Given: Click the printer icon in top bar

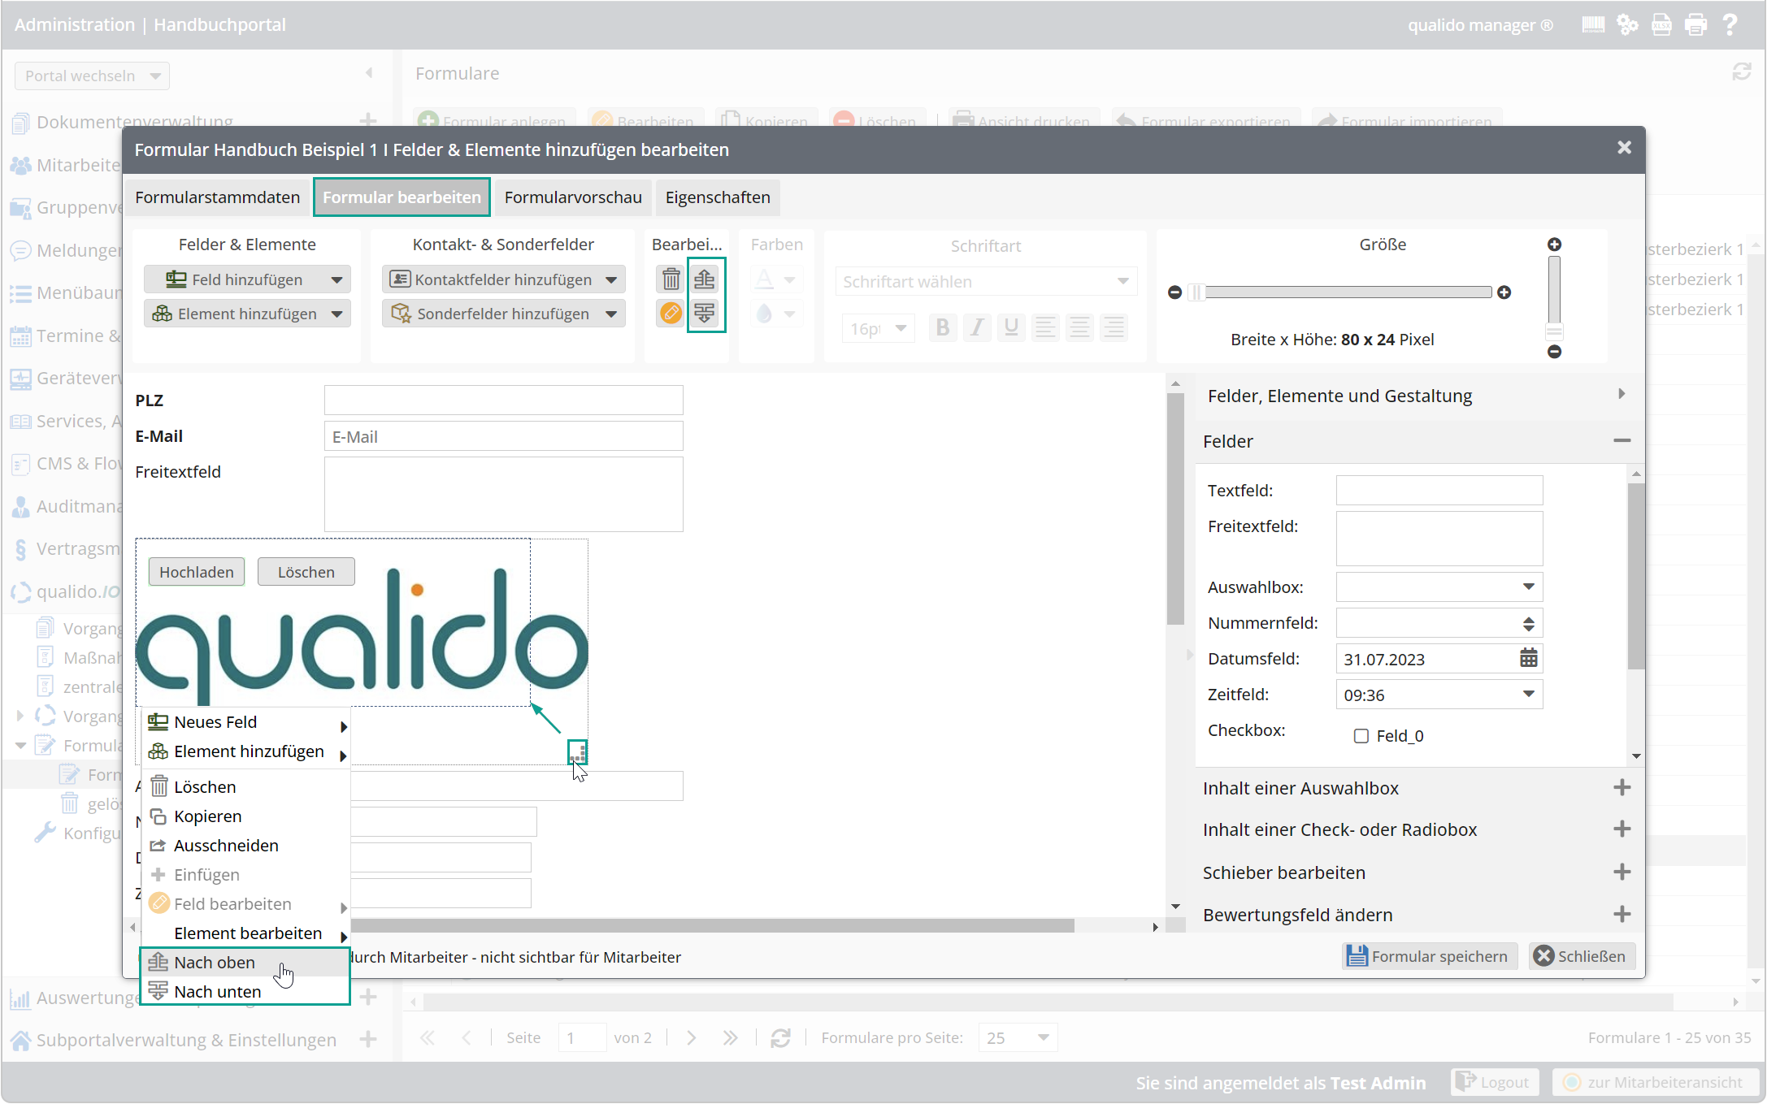Looking at the screenshot, I should (1695, 24).
